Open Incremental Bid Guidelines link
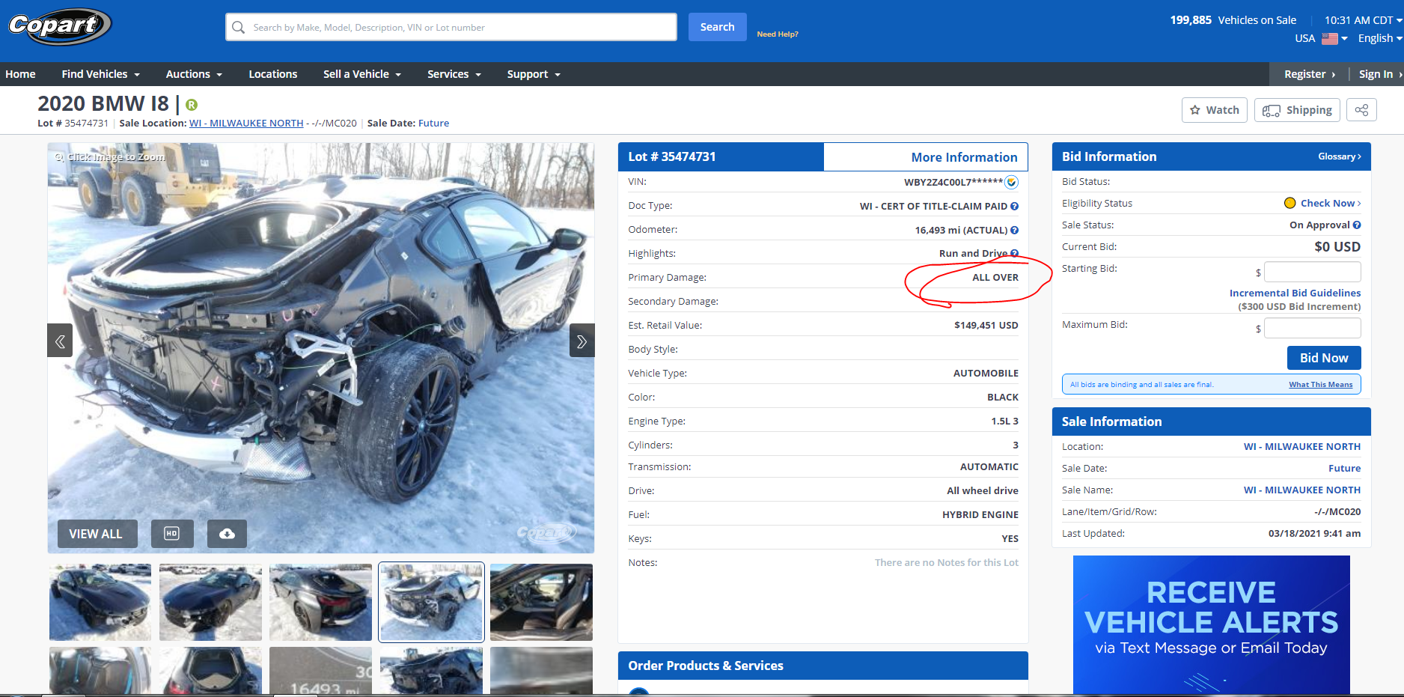The height and width of the screenshot is (697, 1404). coord(1295,293)
